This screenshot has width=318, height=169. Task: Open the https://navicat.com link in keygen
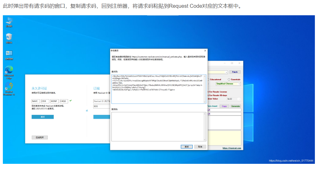(232, 148)
